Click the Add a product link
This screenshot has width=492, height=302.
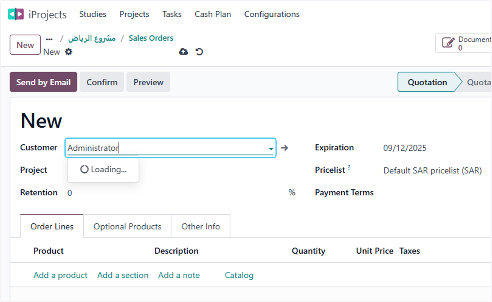coord(60,275)
